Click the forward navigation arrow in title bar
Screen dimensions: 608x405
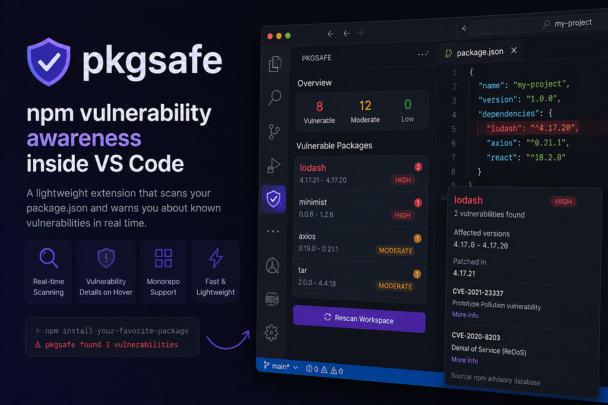[x=360, y=33]
